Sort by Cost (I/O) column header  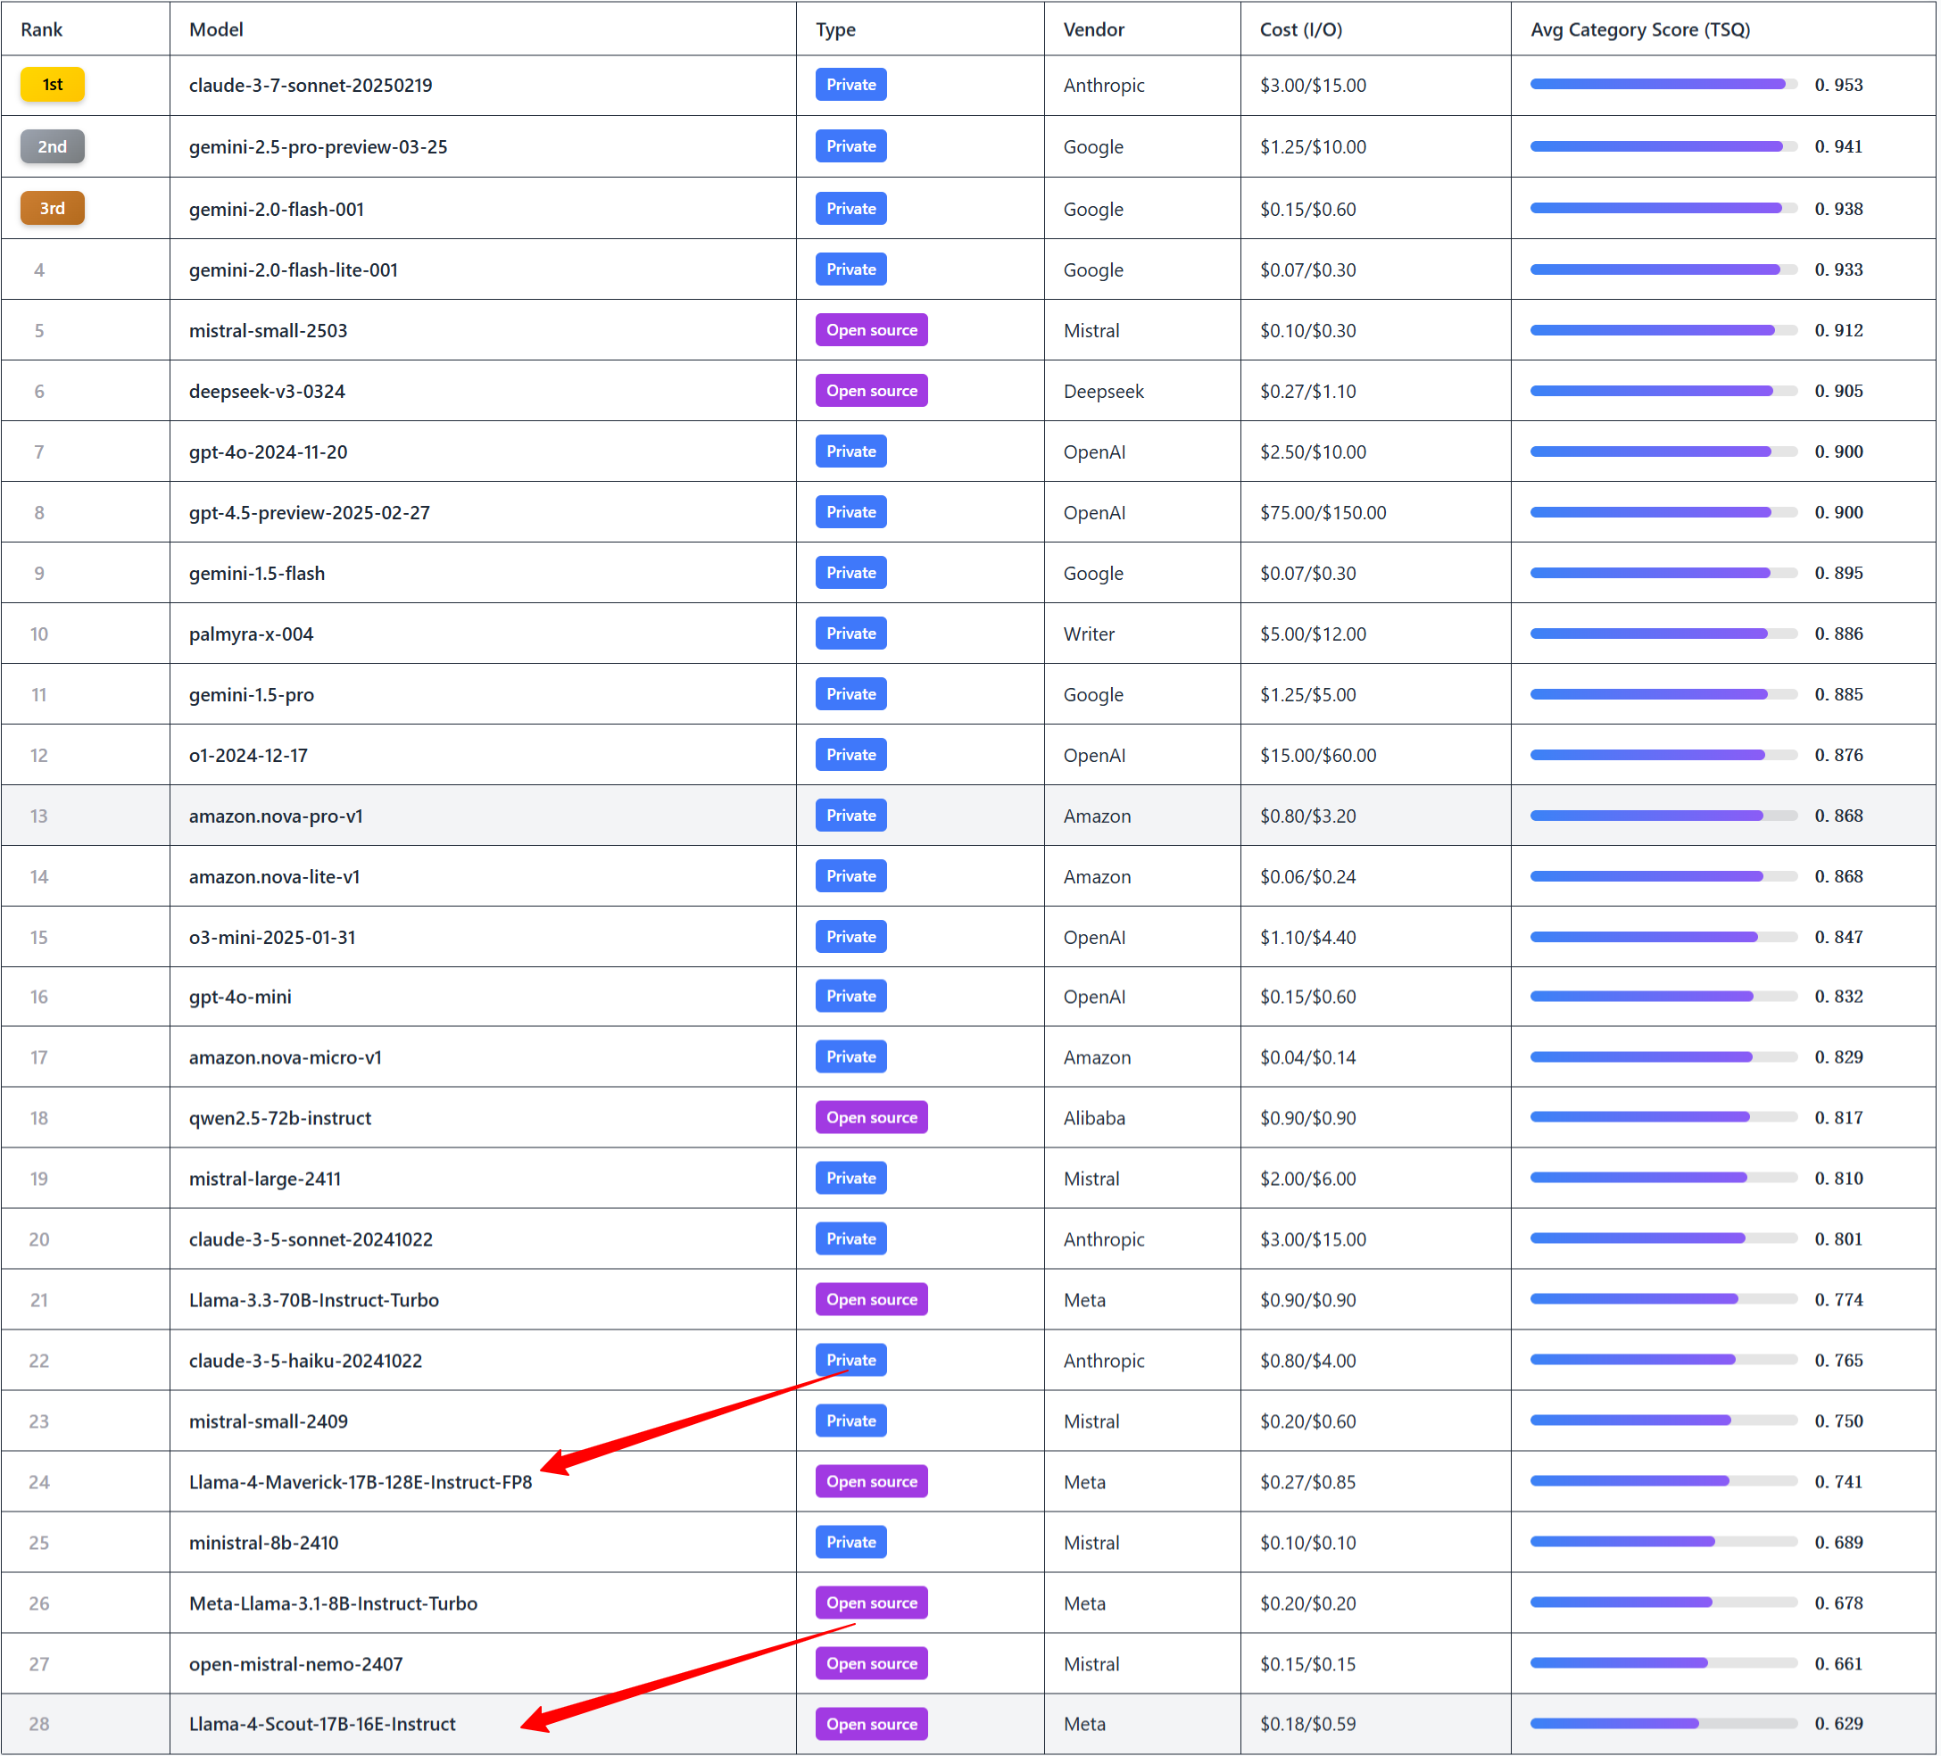(1299, 29)
